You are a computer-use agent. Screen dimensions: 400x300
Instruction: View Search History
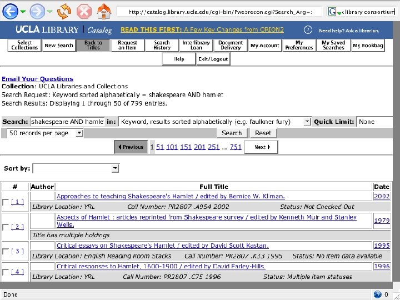(162, 46)
